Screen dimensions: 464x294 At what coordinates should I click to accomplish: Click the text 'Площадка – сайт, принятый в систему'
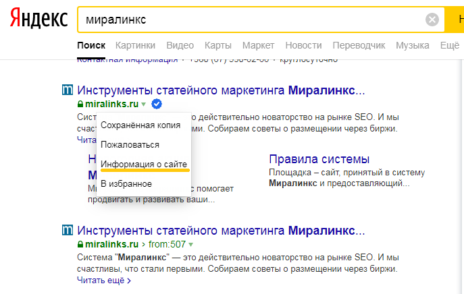(346, 172)
